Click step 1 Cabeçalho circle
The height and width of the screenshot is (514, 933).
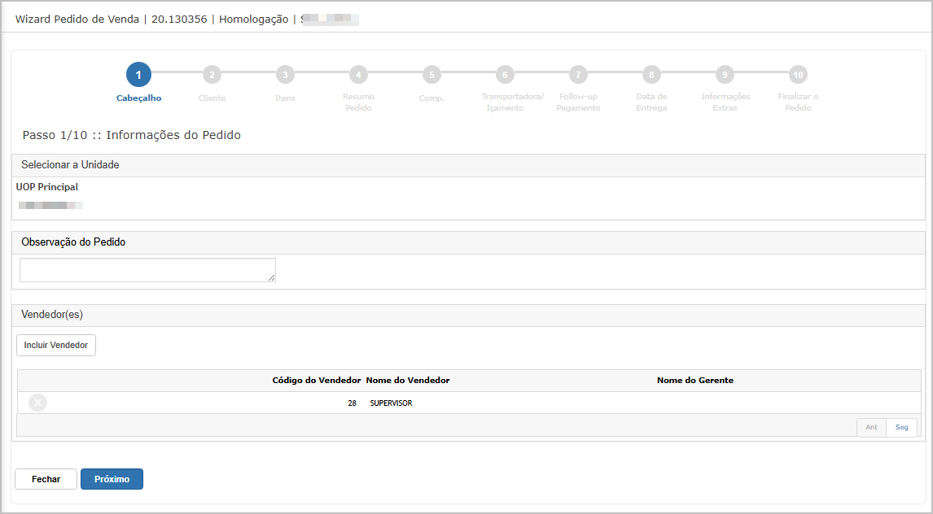138,75
